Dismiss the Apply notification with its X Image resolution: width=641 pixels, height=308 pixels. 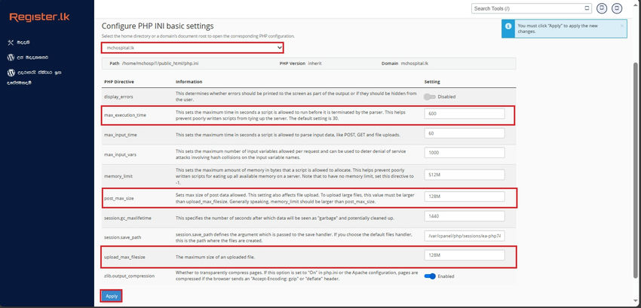(622, 26)
